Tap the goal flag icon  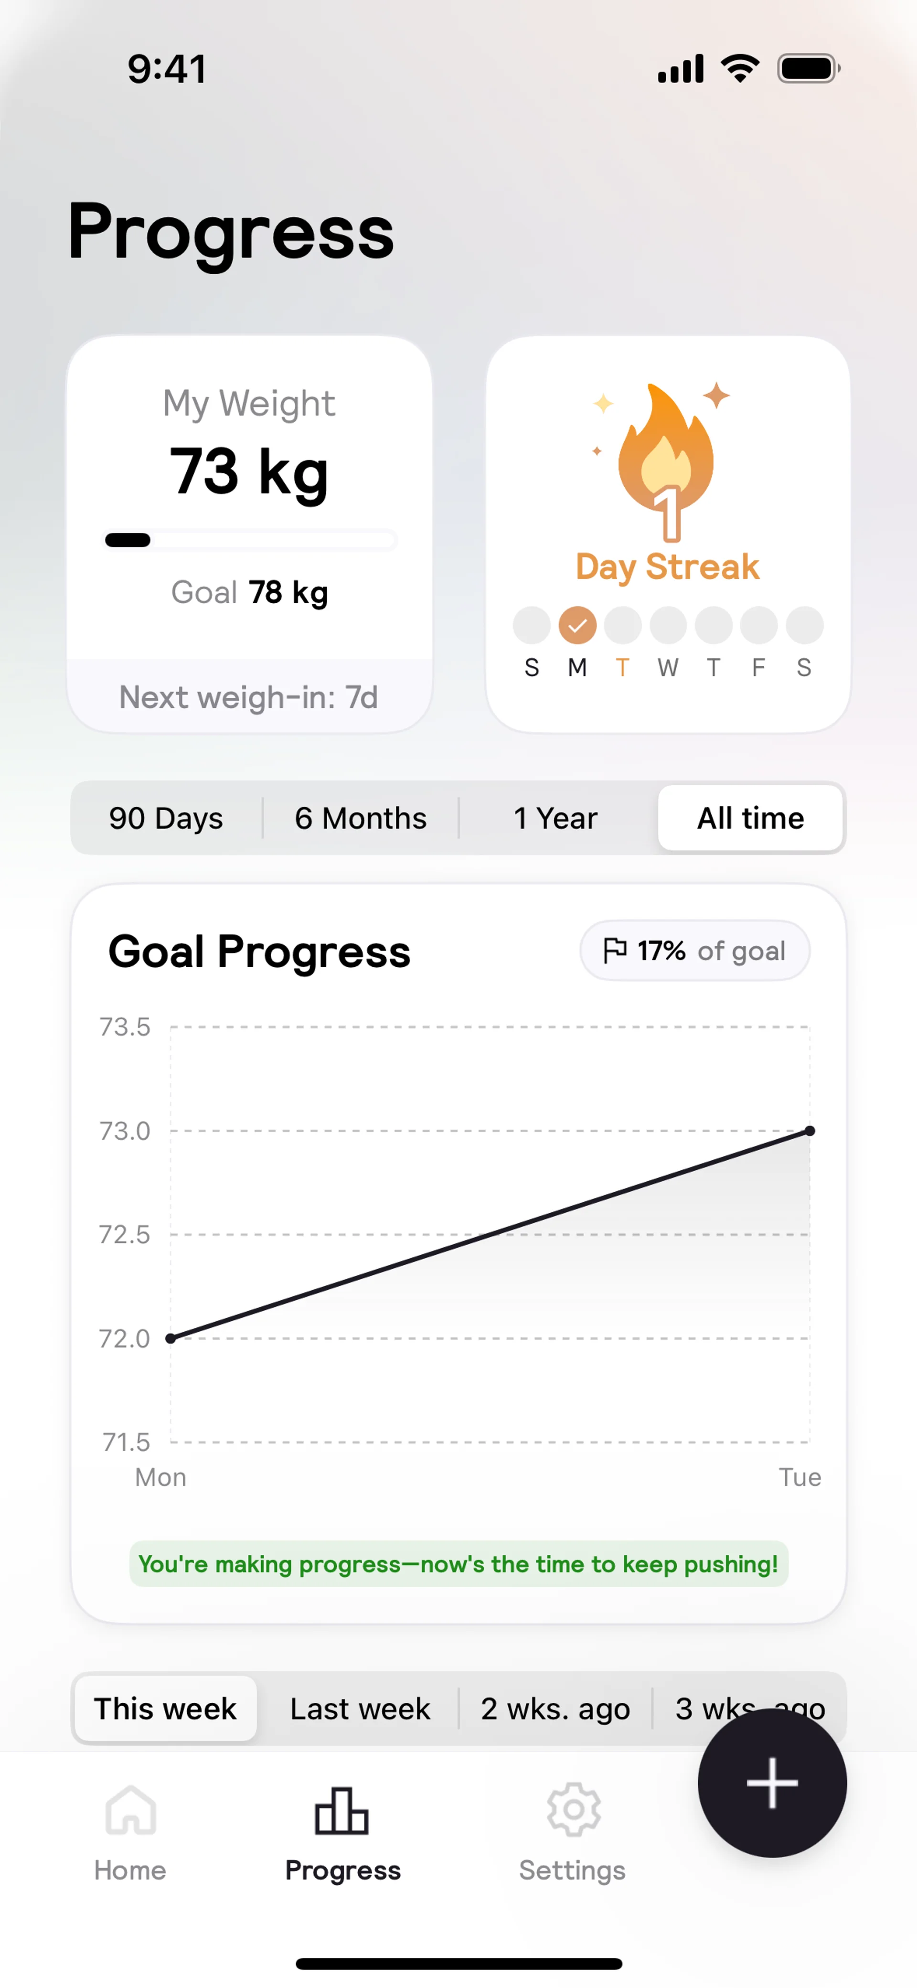click(x=615, y=950)
